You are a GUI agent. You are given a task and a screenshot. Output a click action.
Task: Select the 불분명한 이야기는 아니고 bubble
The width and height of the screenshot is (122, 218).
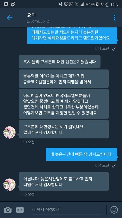coord(64,79)
